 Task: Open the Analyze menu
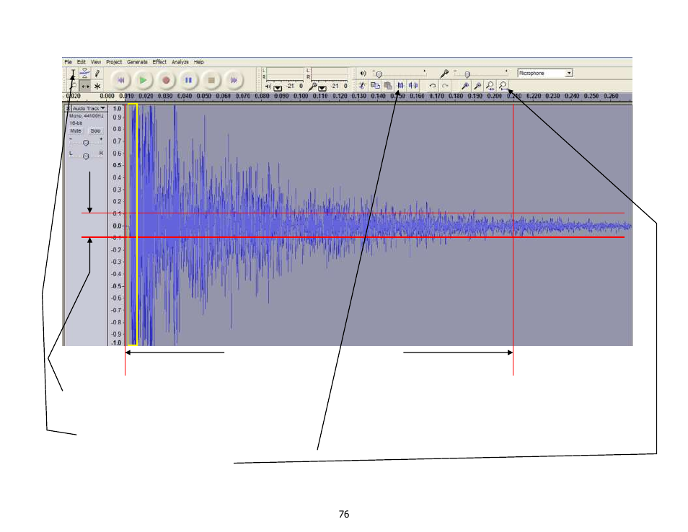[180, 62]
